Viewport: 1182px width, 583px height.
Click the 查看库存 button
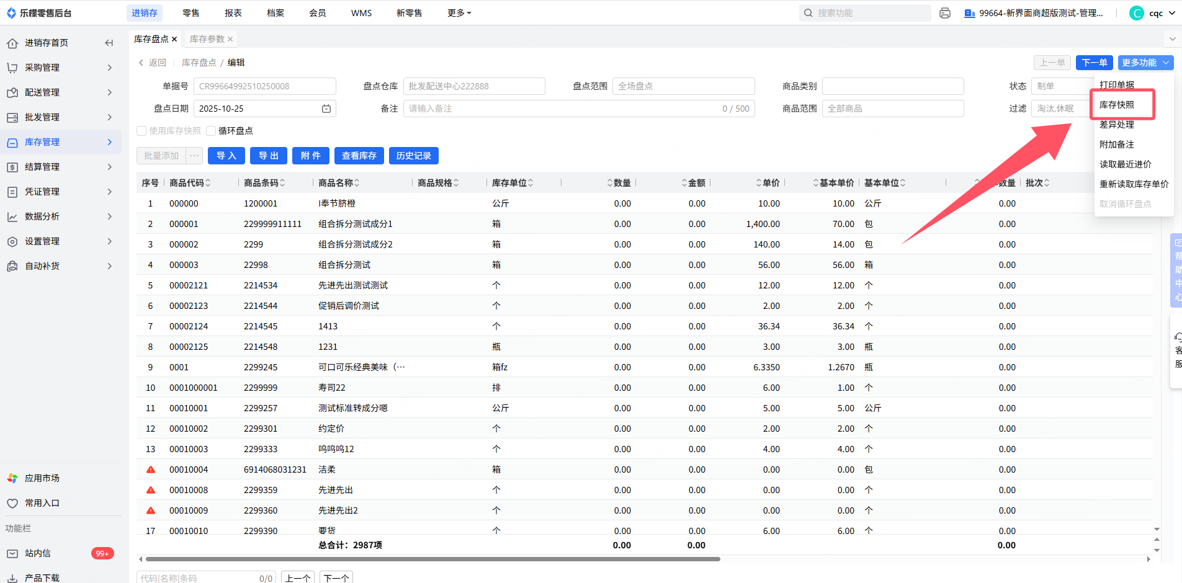(x=359, y=156)
